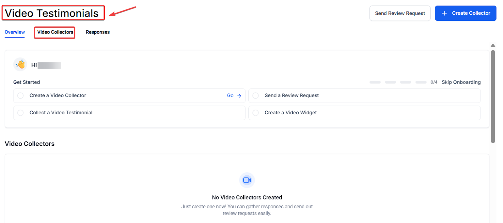The image size is (503, 223).
Task: Click the waving hand emoji icon
Action: (x=20, y=65)
